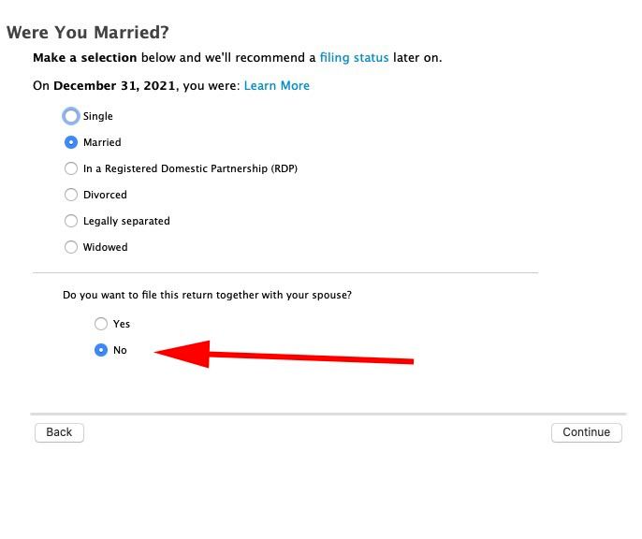Select Registered Domestic Partnership radio button
This screenshot has height=539, width=642.
pos(71,168)
